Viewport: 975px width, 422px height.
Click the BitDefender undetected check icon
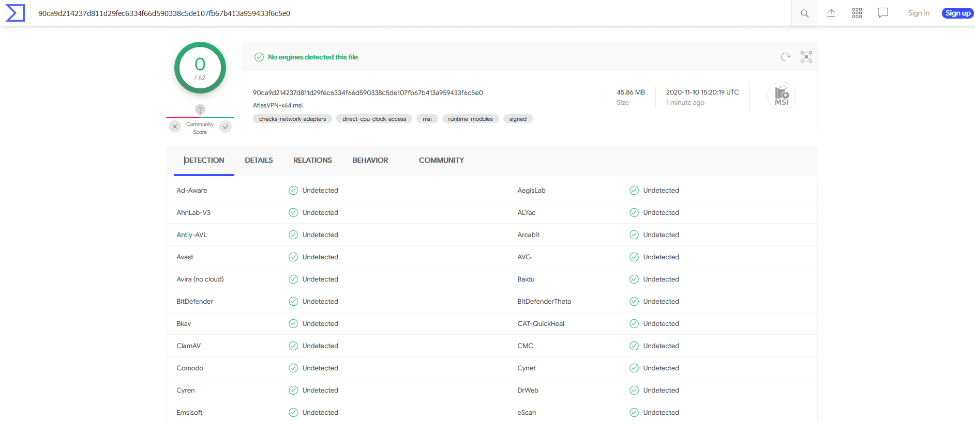tap(293, 301)
